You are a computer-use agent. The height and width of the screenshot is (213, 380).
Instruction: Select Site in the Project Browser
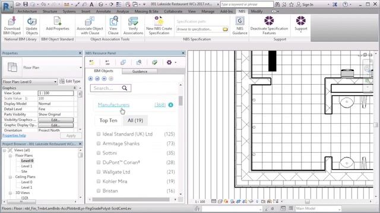pyautogui.click(x=24, y=172)
